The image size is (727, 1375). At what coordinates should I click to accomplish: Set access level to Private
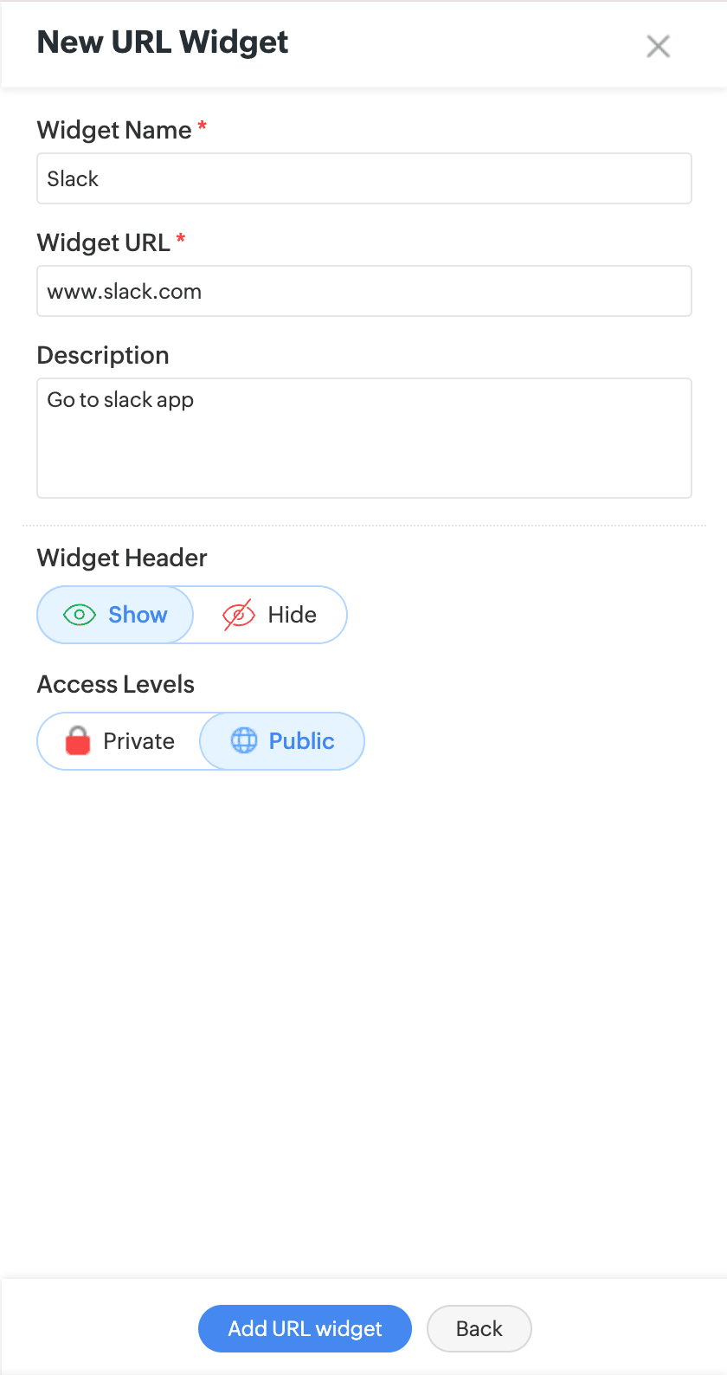coord(120,741)
